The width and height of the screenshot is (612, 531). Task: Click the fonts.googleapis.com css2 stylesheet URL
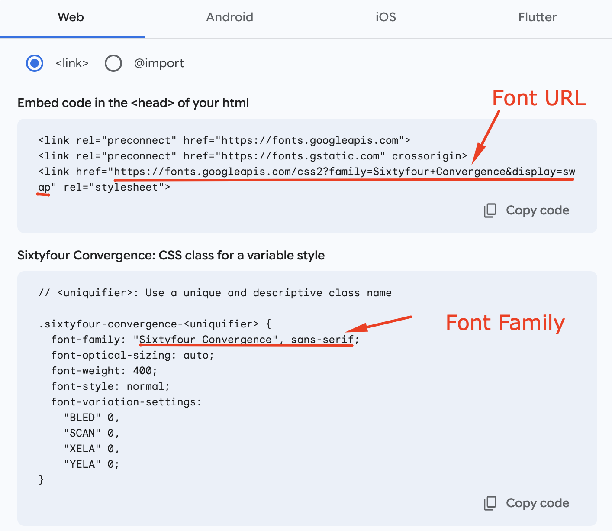tap(344, 172)
